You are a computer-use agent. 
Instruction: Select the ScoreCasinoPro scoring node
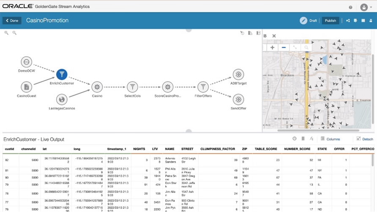(168, 87)
